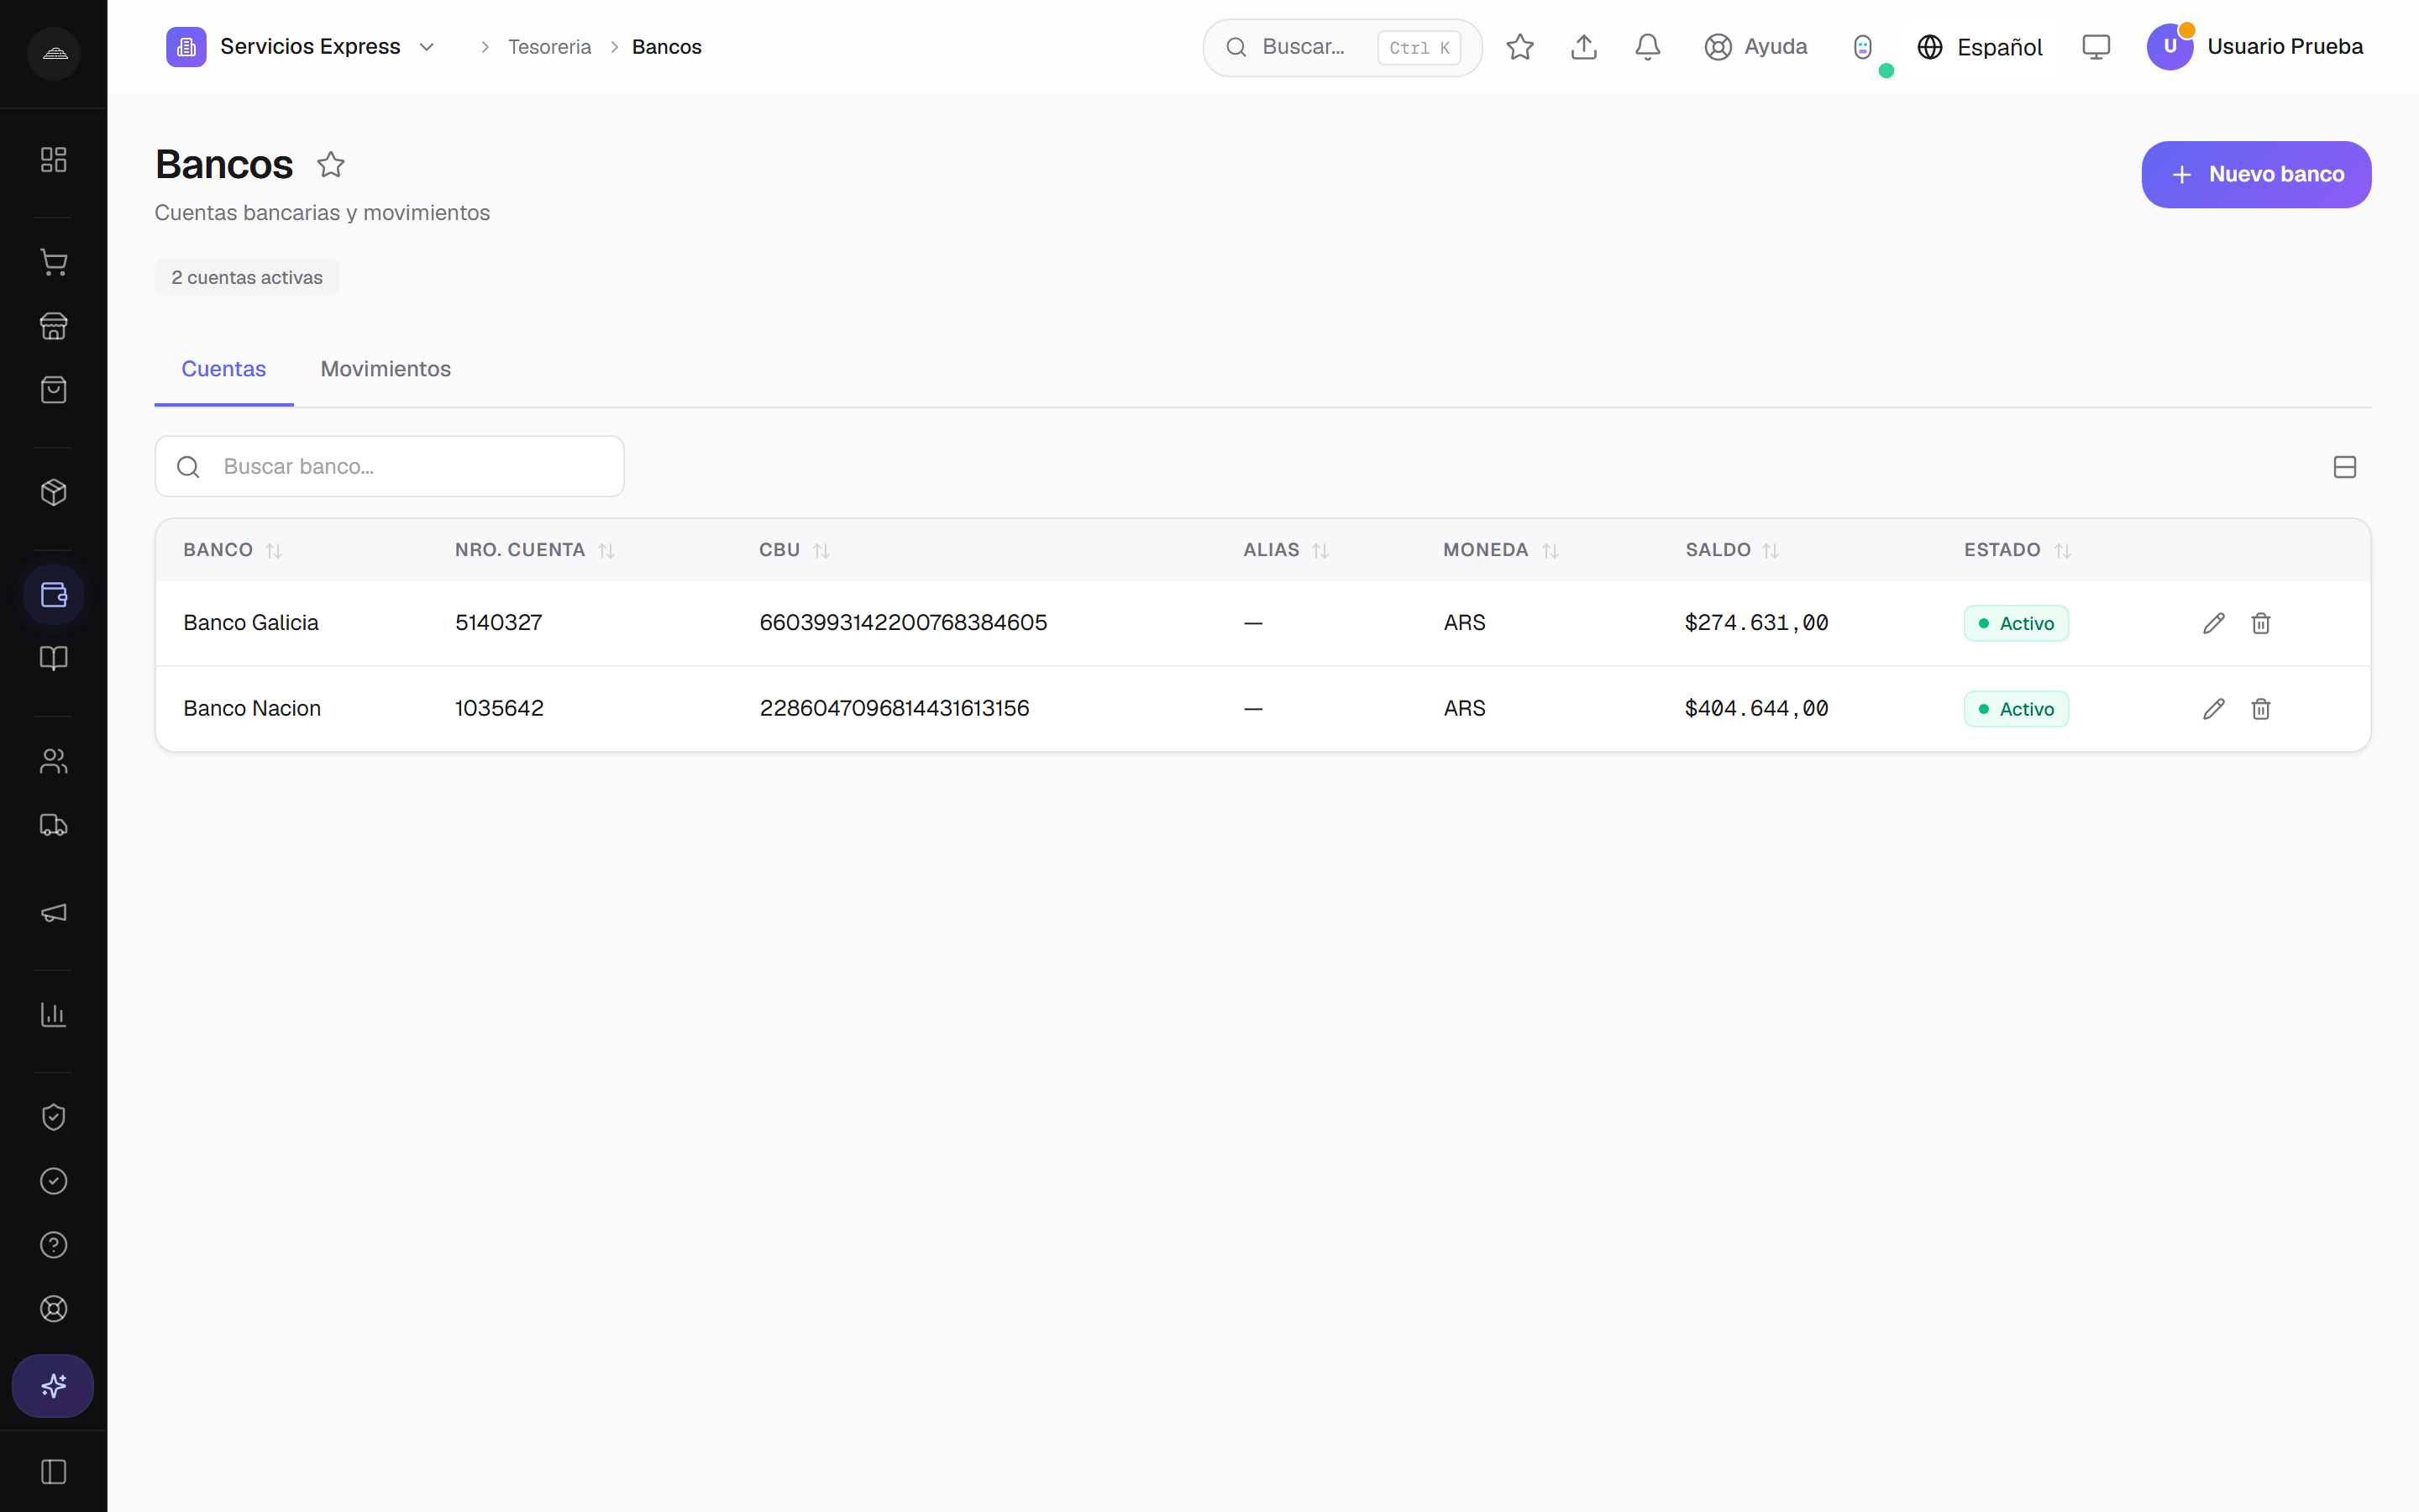The height and width of the screenshot is (1512, 2419).
Task: Click the U avatar circle
Action: (2170, 47)
